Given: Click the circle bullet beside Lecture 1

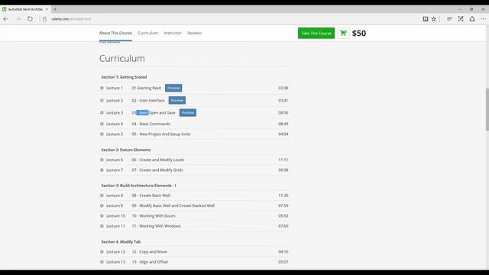Looking at the screenshot, I should pos(102,88).
